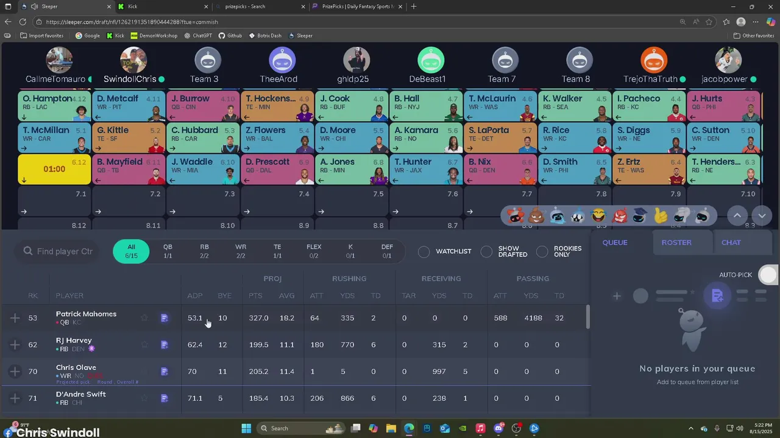Filter players by DEF position
This screenshot has height=438, width=780.
click(x=387, y=251)
